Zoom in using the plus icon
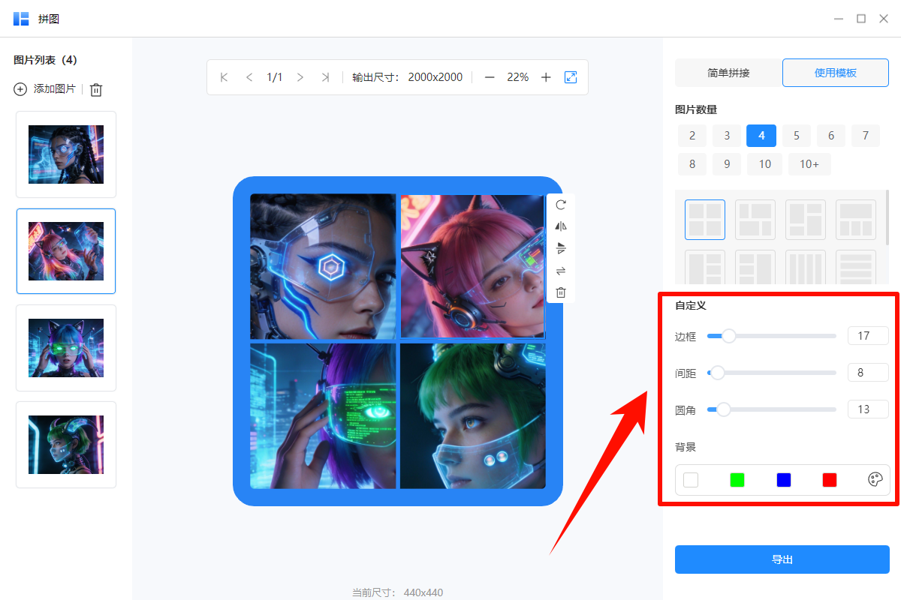 coord(546,76)
